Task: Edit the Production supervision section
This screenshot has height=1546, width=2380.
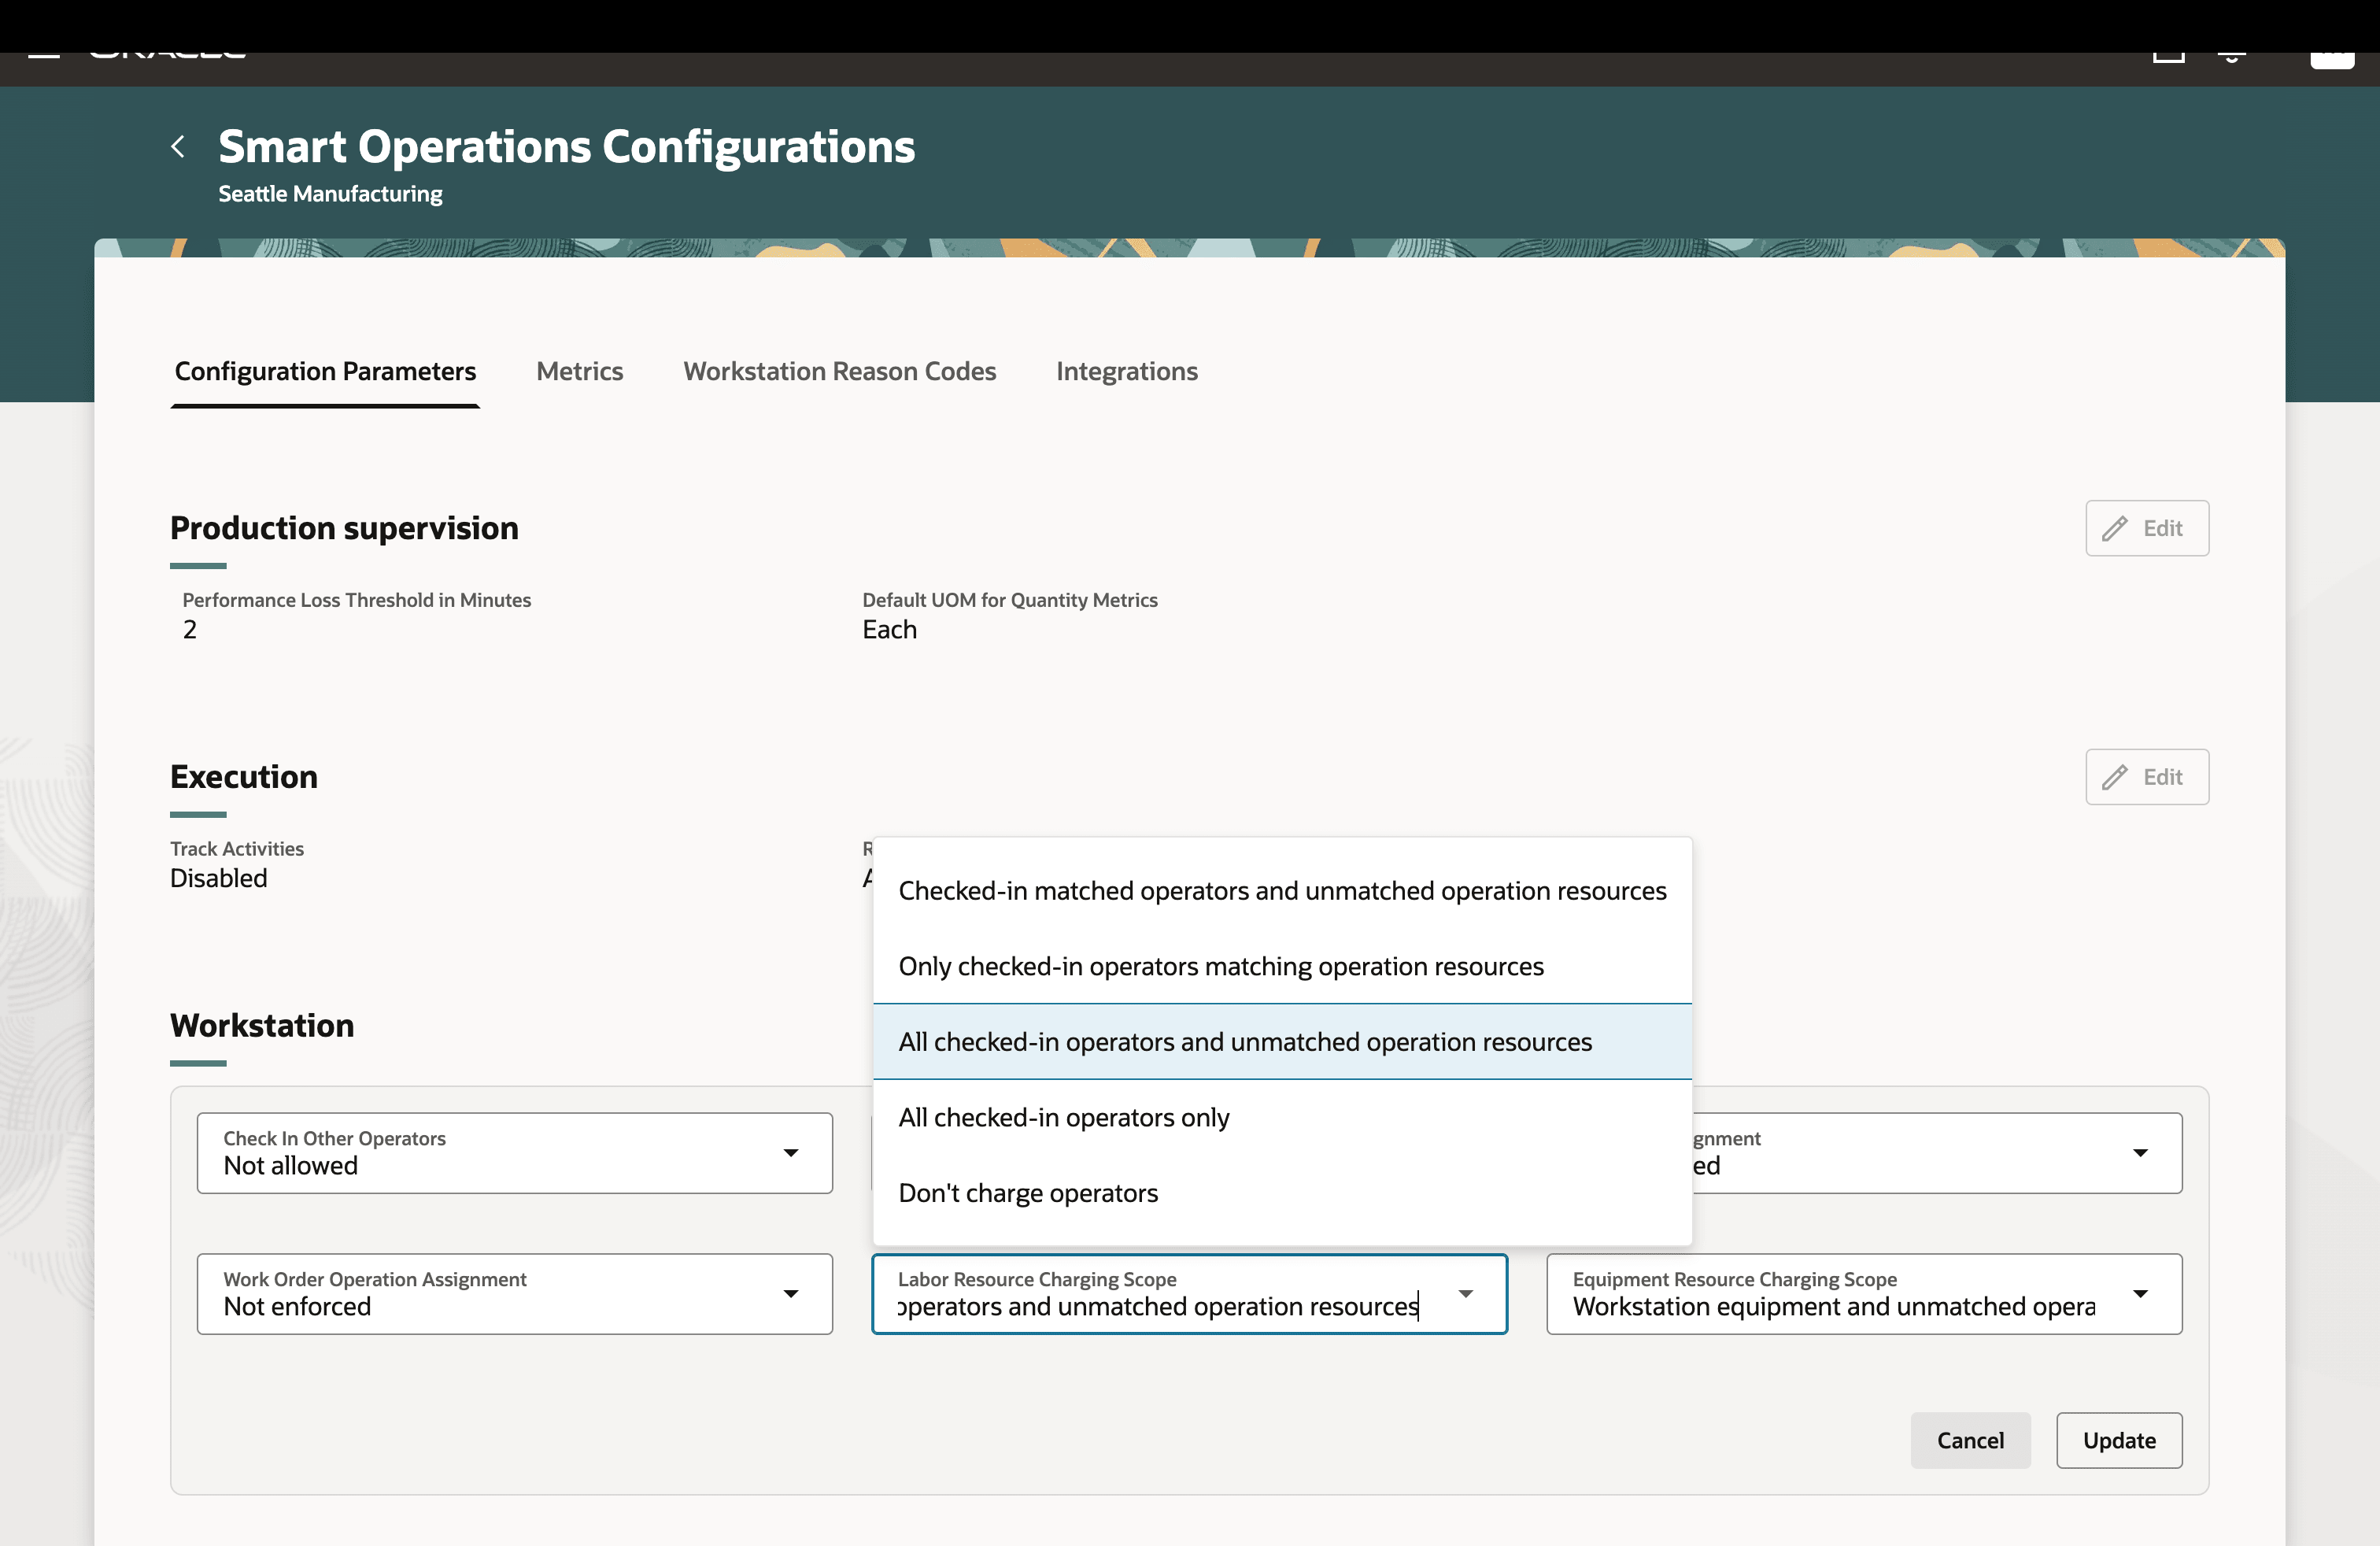Action: 2147,528
